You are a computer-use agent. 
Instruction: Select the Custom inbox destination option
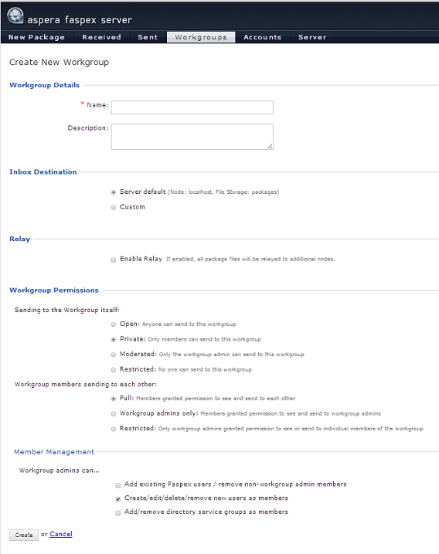(114, 207)
